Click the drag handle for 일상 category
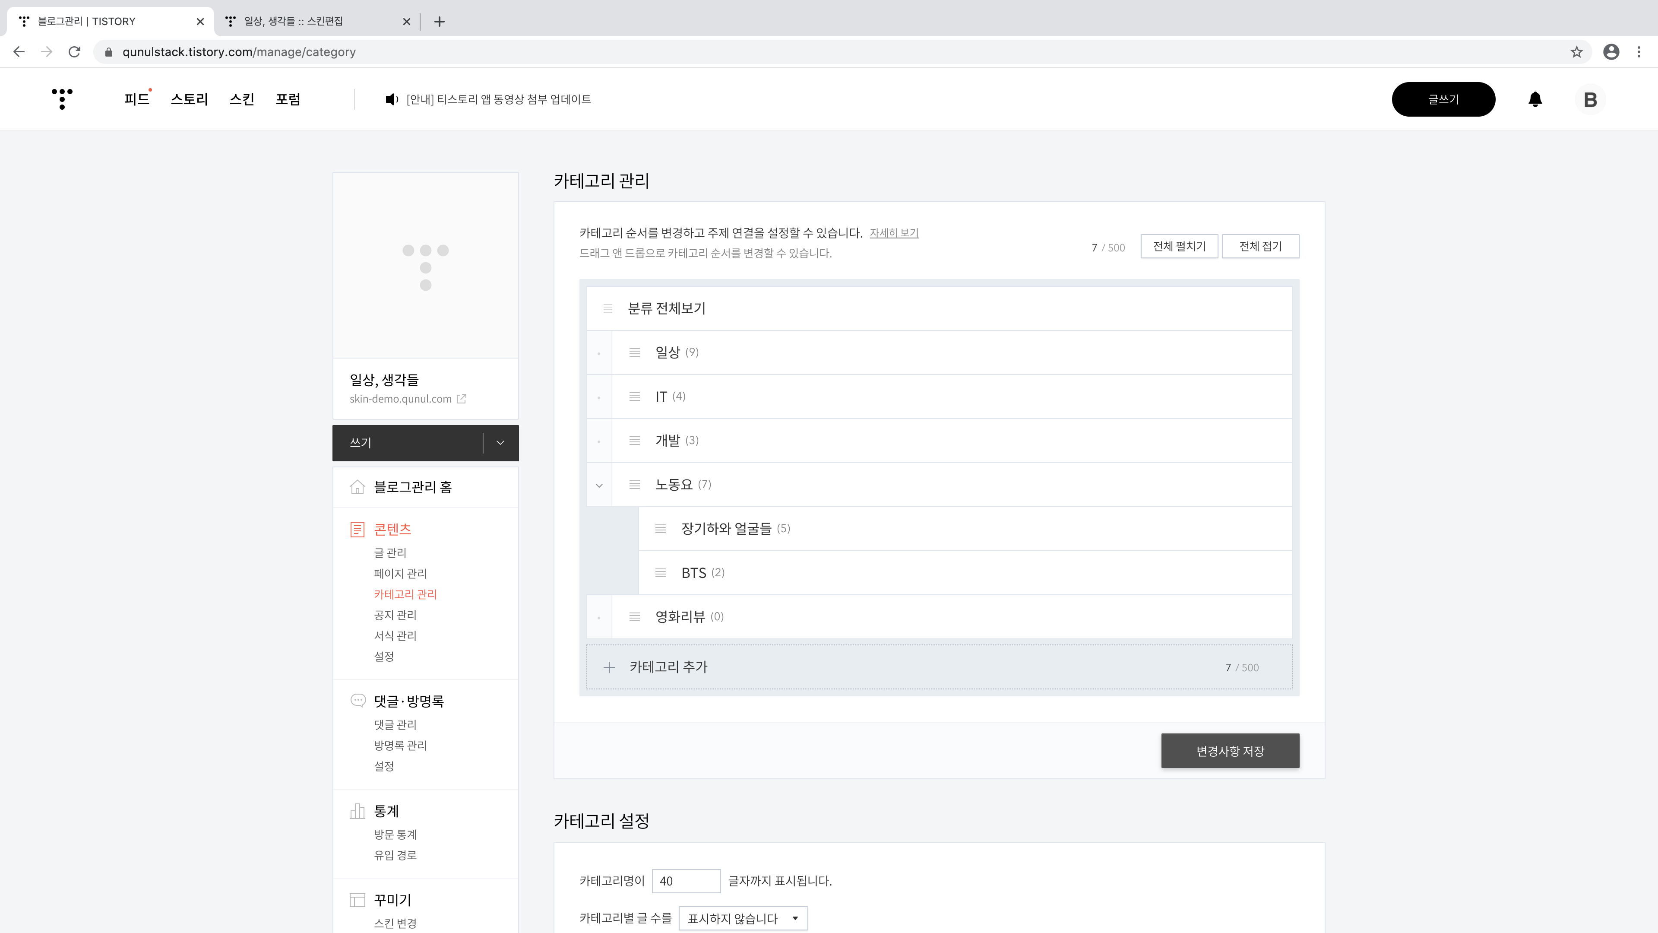 pos(635,352)
